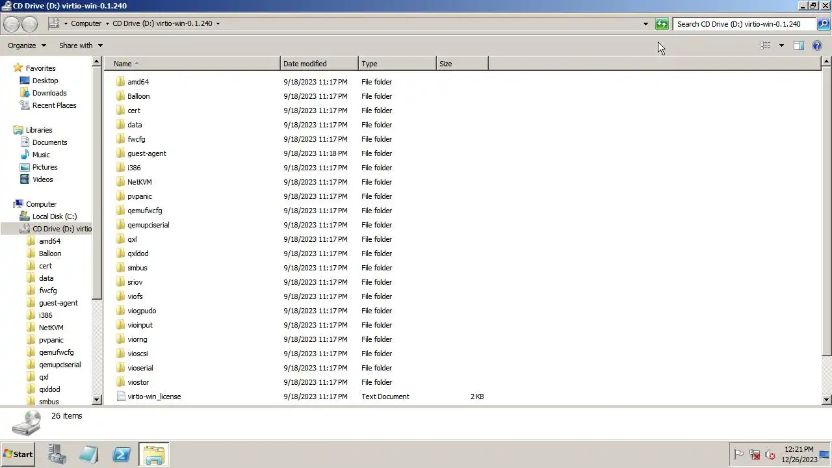Select the cert folder in file list
Screen dimensions: 832x468
tap(133, 110)
